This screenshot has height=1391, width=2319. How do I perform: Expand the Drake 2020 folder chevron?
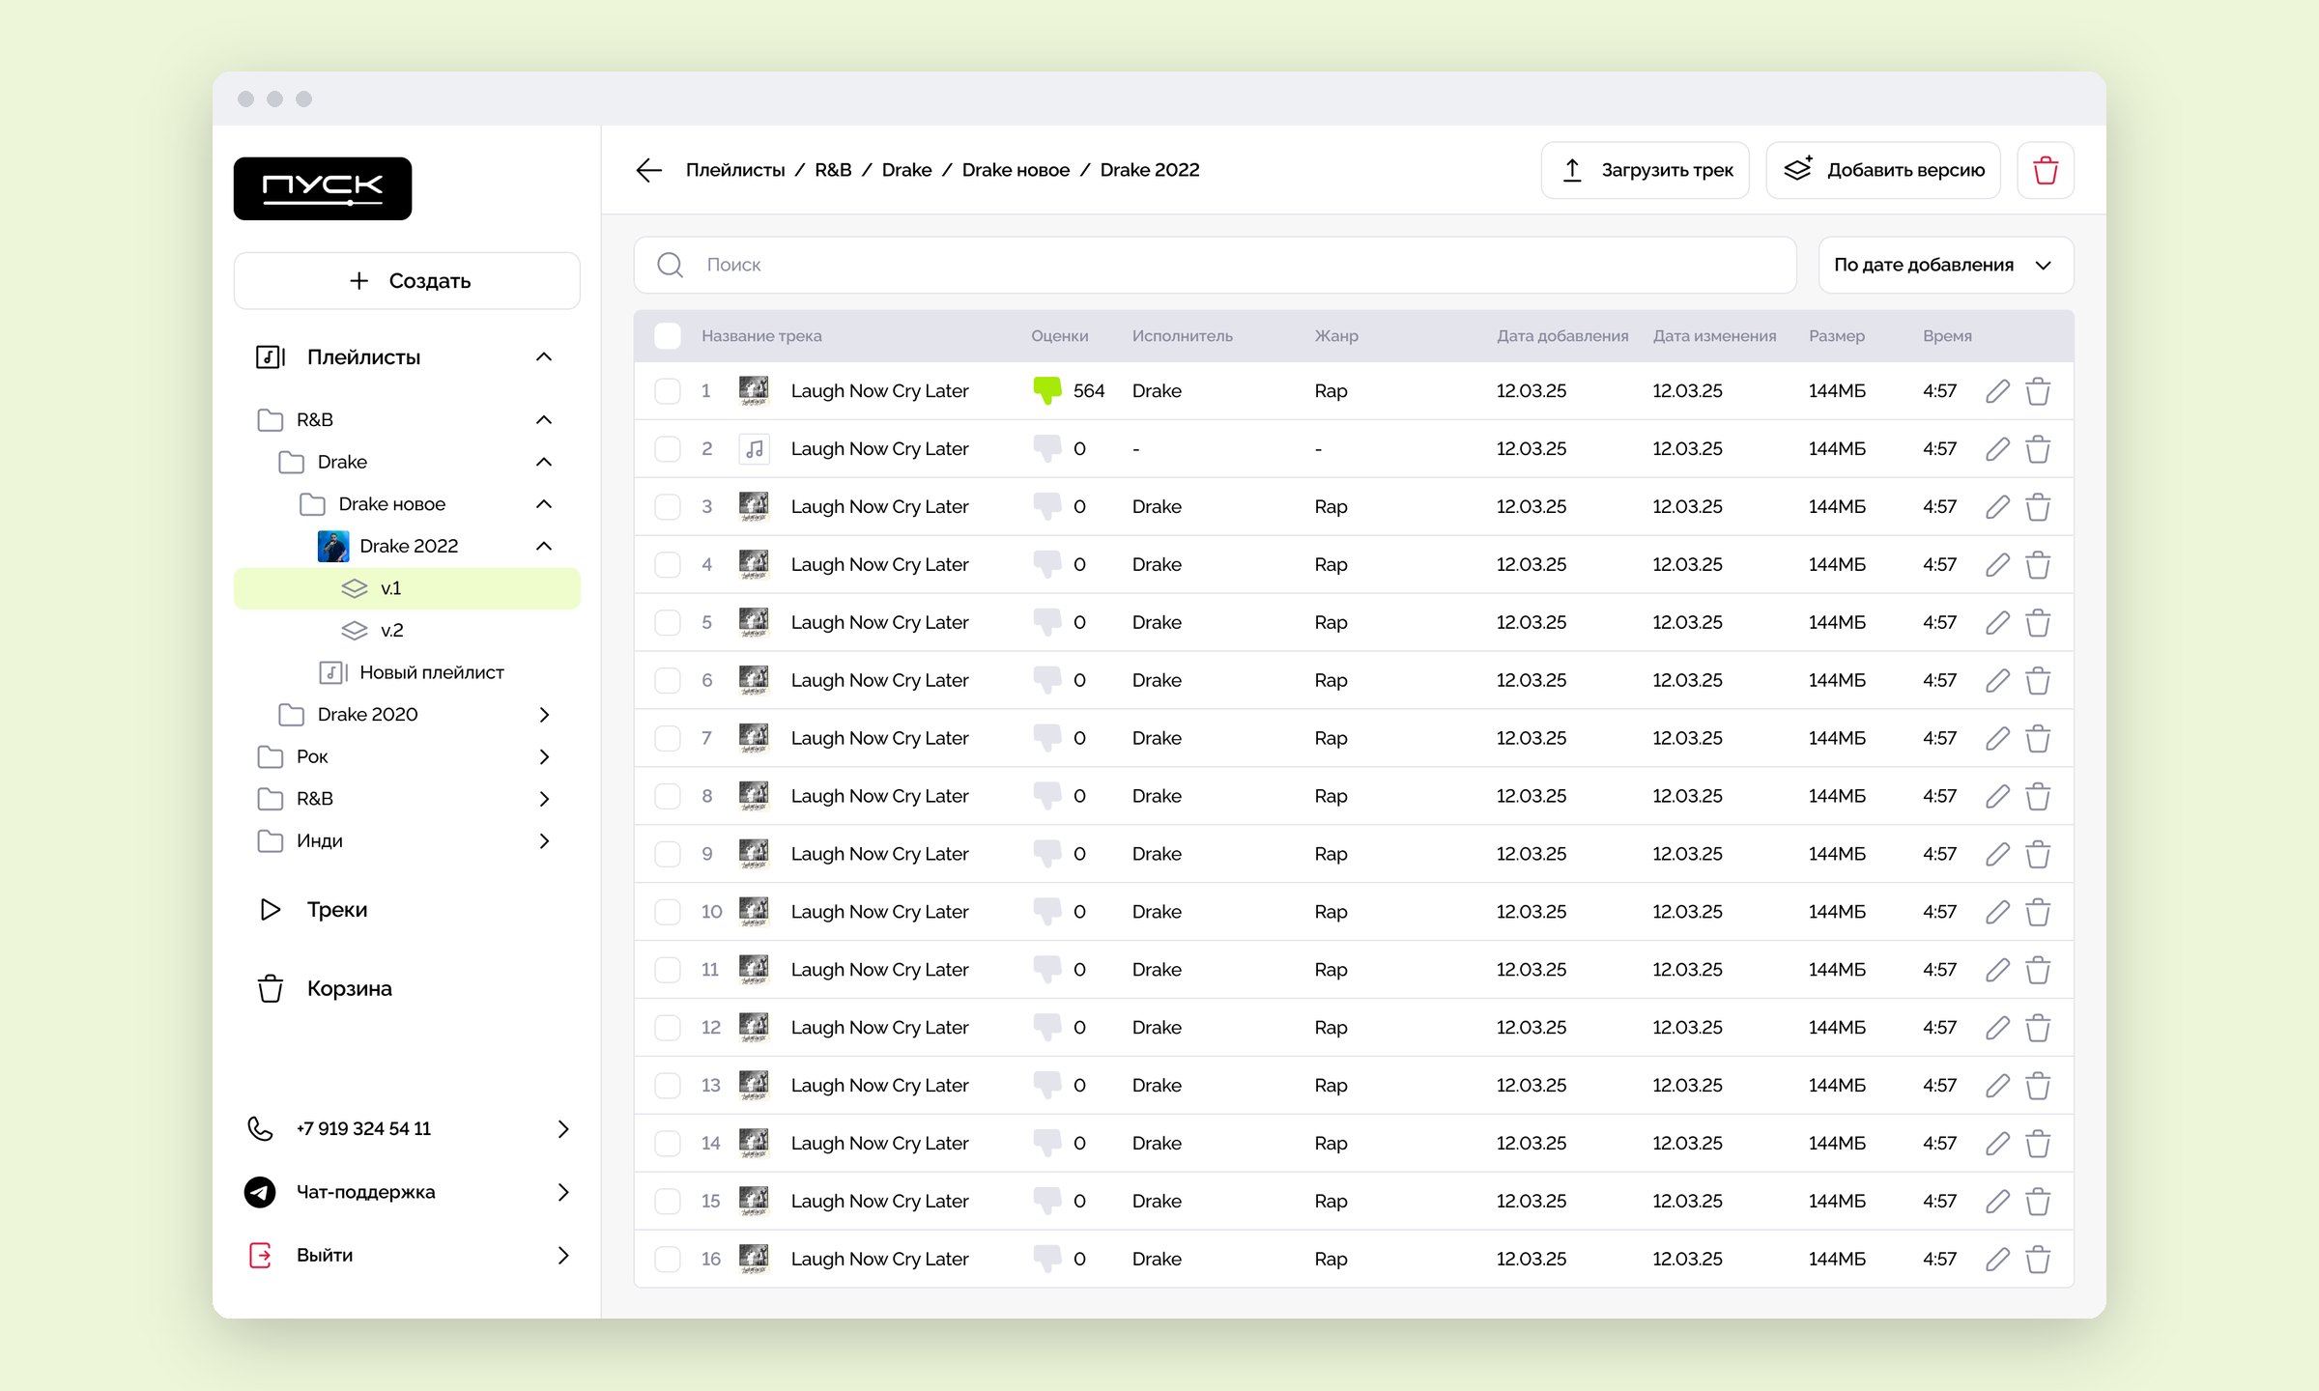tap(544, 715)
